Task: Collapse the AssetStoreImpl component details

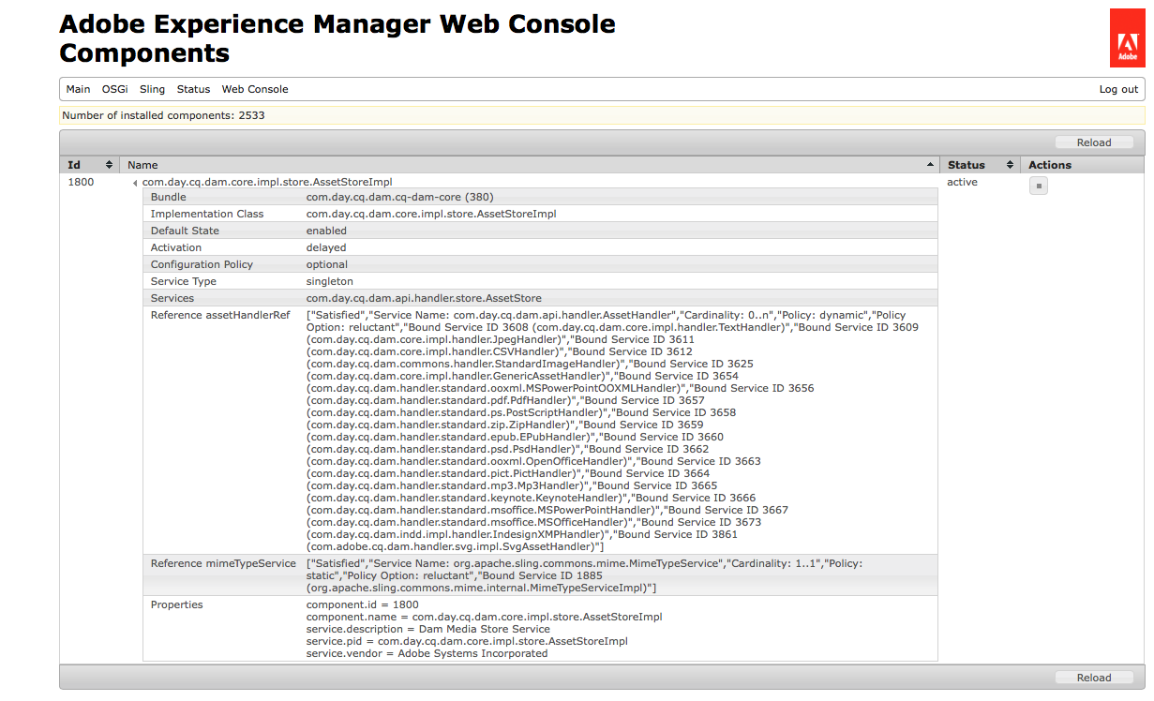Action: click(135, 183)
